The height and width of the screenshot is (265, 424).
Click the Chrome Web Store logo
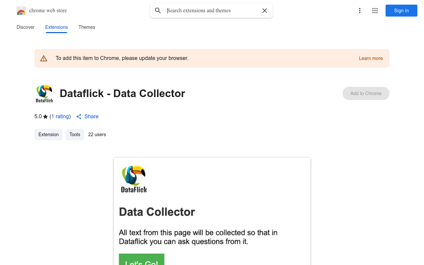pyautogui.click(x=21, y=10)
